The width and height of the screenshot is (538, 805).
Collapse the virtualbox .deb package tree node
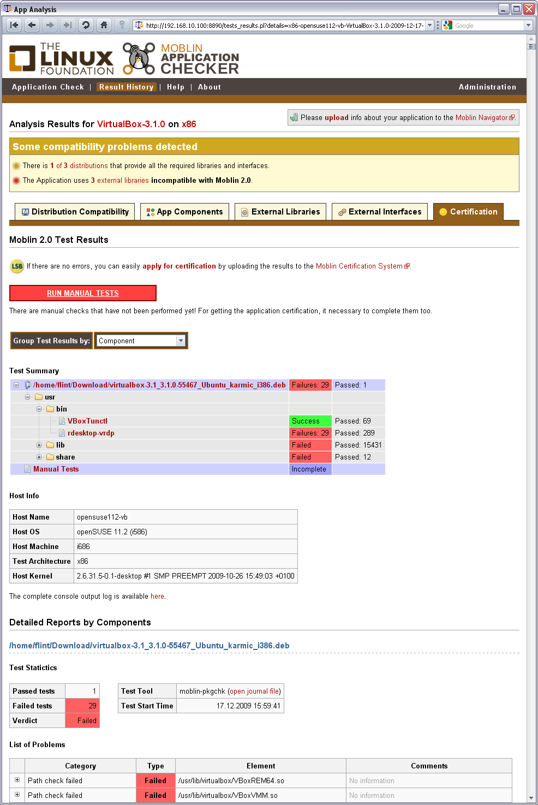[16, 385]
